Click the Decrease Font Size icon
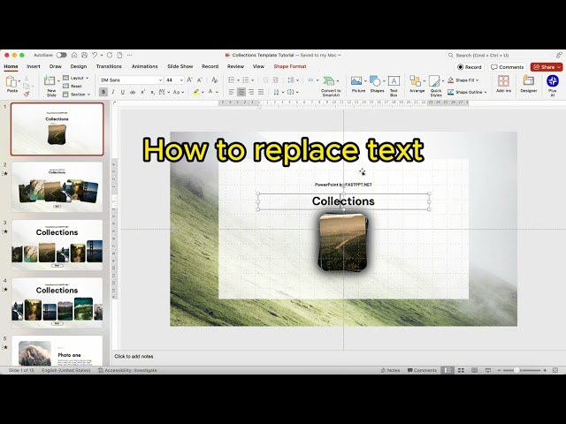The width and height of the screenshot is (566, 424). click(200, 80)
